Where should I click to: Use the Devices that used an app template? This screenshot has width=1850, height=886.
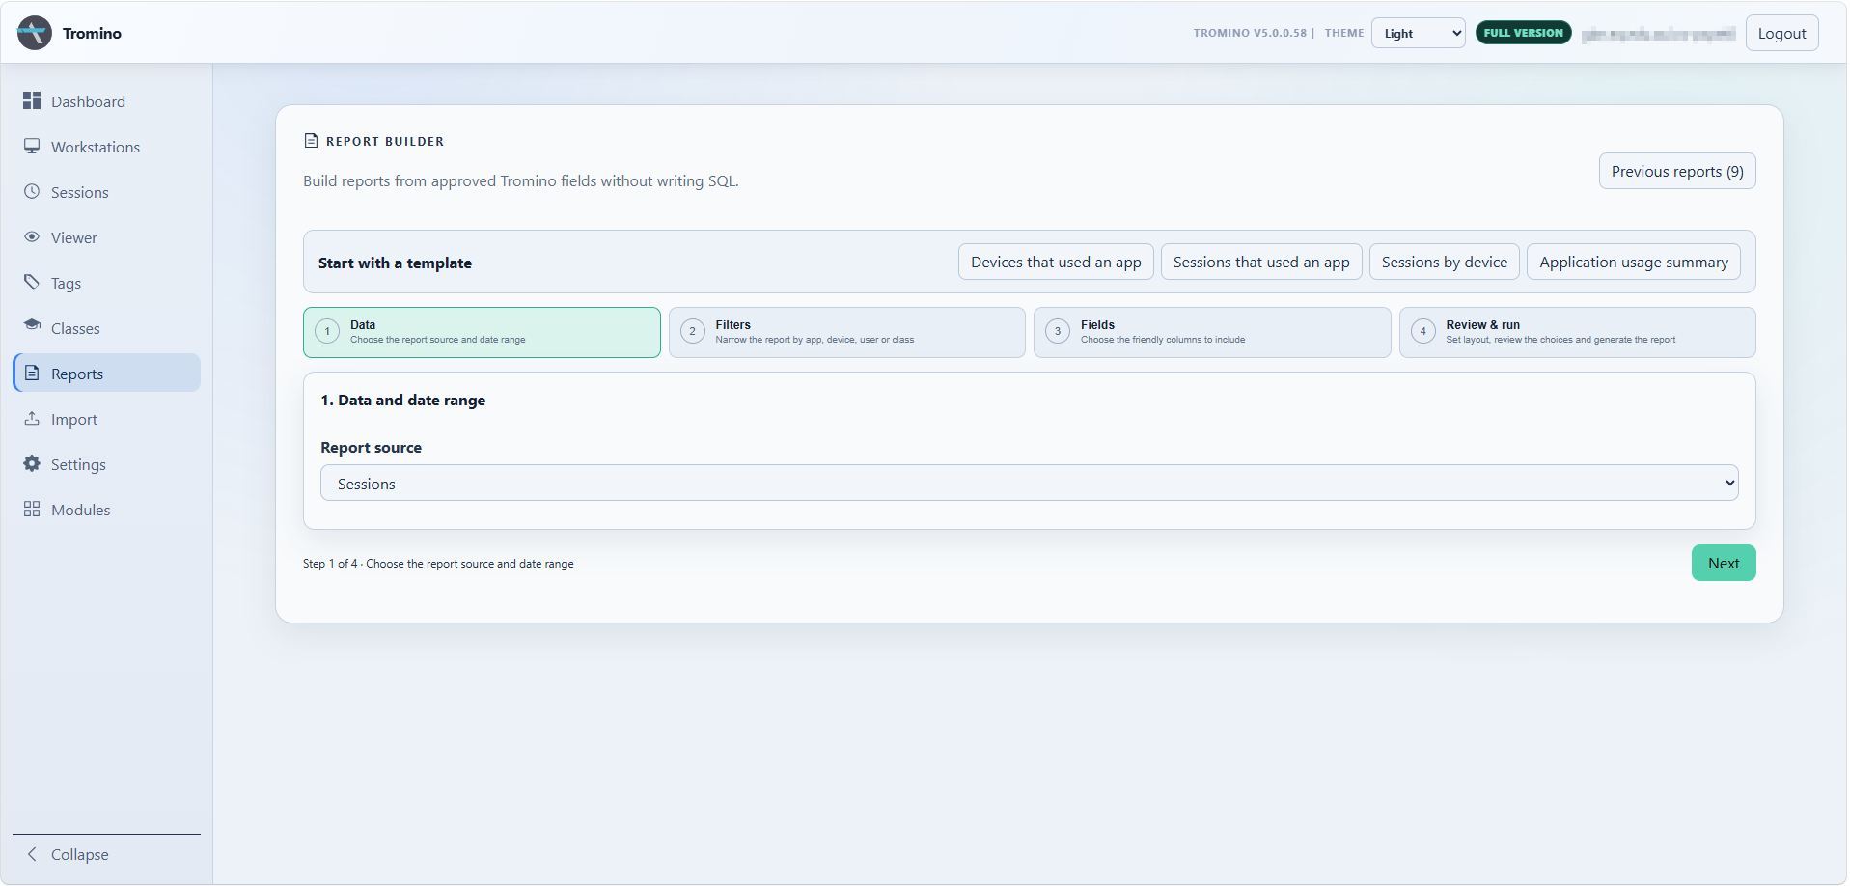coord(1056,262)
